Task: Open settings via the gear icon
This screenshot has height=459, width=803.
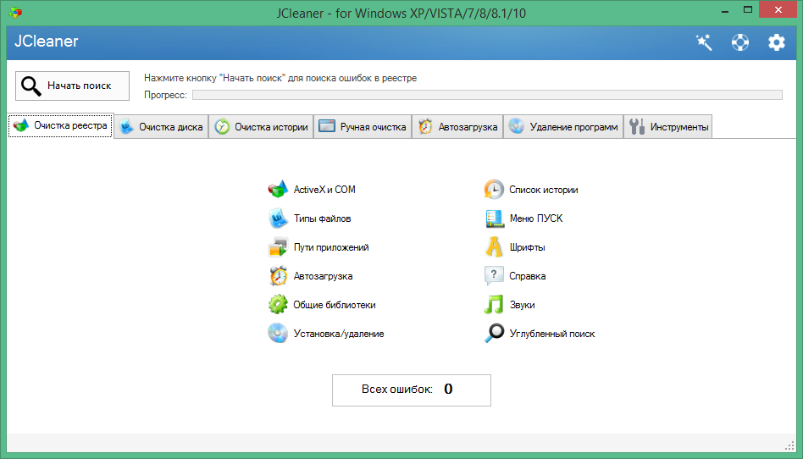Action: (777, 42)
